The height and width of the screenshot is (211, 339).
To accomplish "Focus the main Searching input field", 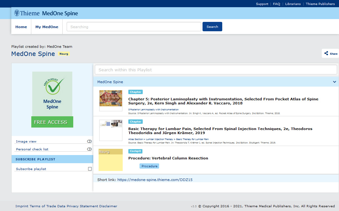I will (x=134, y=27).
